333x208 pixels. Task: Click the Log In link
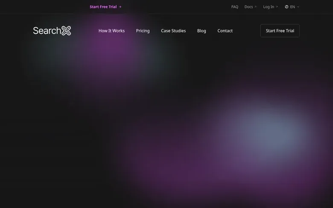point(270,7)
